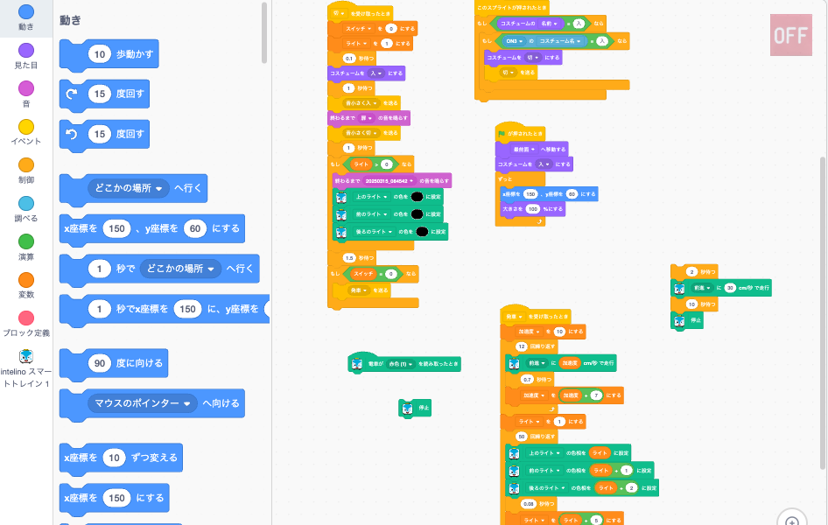Open the ブロック定義 (My Blocks) category
The width and height of the screenshot is (828, 525).
26,318
